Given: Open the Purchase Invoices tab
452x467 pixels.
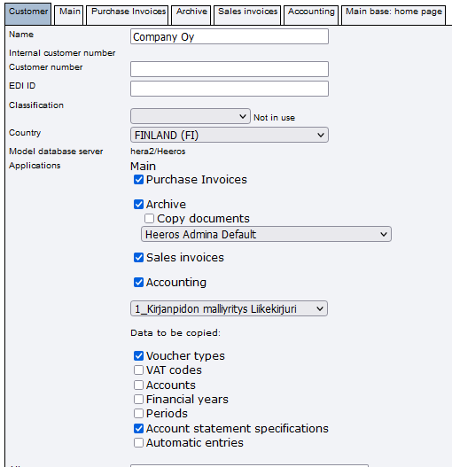Looking at the screenshot, I should (128, 14).
